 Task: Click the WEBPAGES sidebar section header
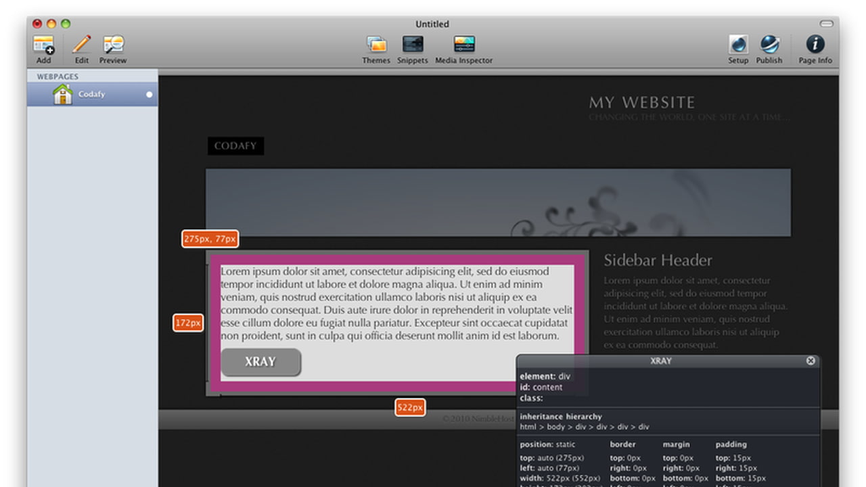pos(58,76)
